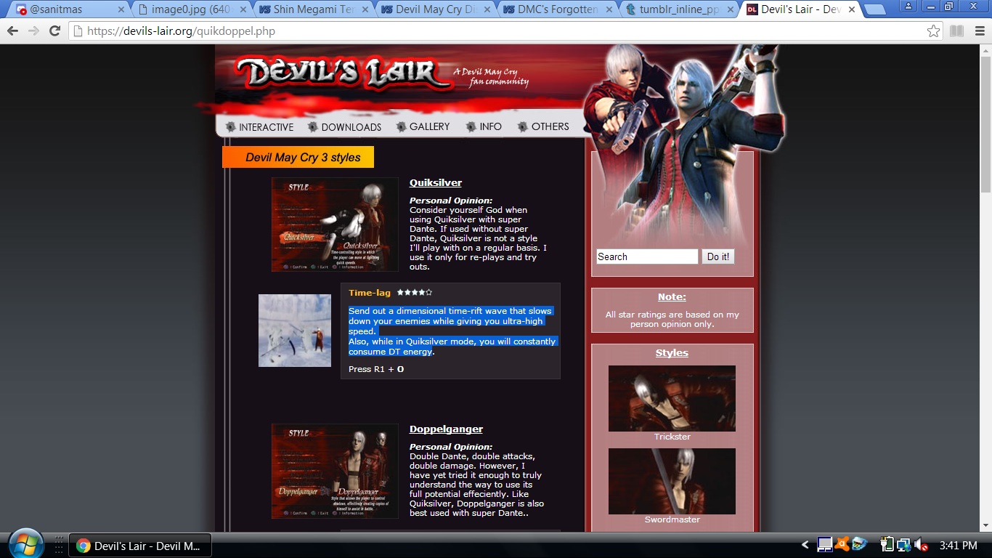Viewport: 992px width, 558px height.
Task: Click the touchpad tray icon
Action: tap(824, 543)
